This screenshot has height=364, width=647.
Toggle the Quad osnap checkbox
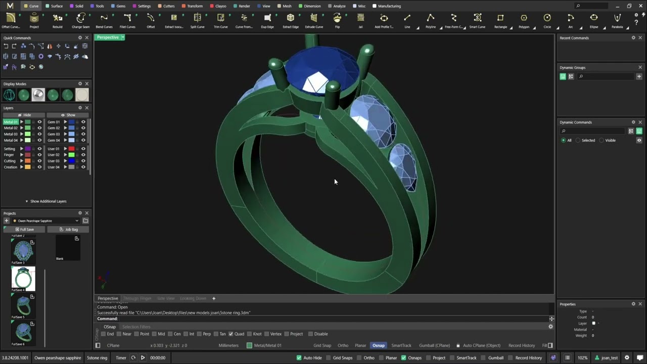pyautogui.click(x=231, y=334)
